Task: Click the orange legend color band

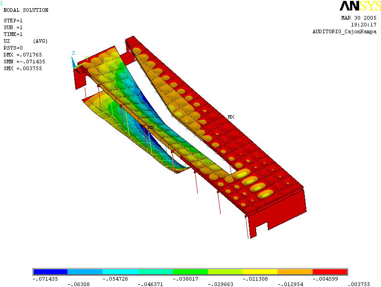Action: click(x=295, y=272)
